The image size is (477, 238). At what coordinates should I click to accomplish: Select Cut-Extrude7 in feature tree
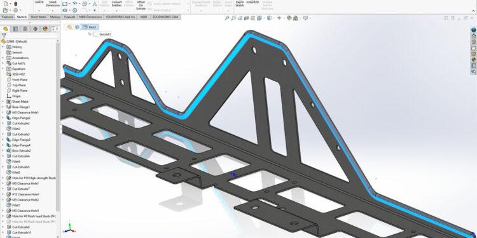click(x=21, y=189)
